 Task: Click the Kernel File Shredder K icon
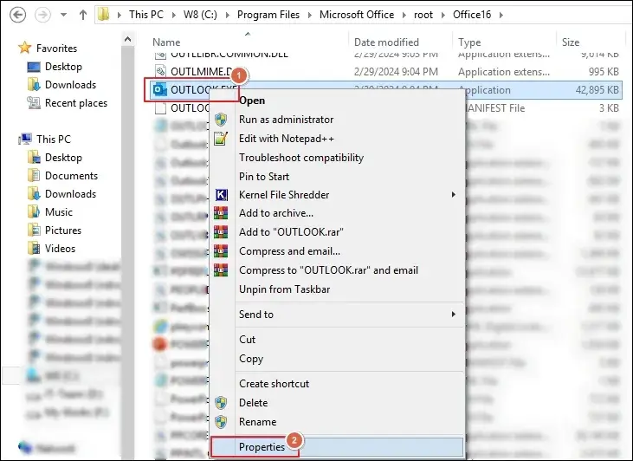click(x=221, y=195)
